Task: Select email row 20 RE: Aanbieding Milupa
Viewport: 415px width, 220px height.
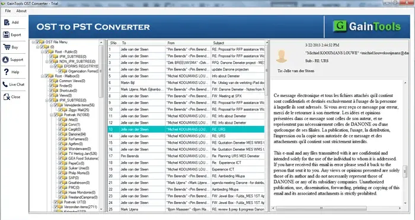Action: 186,176
